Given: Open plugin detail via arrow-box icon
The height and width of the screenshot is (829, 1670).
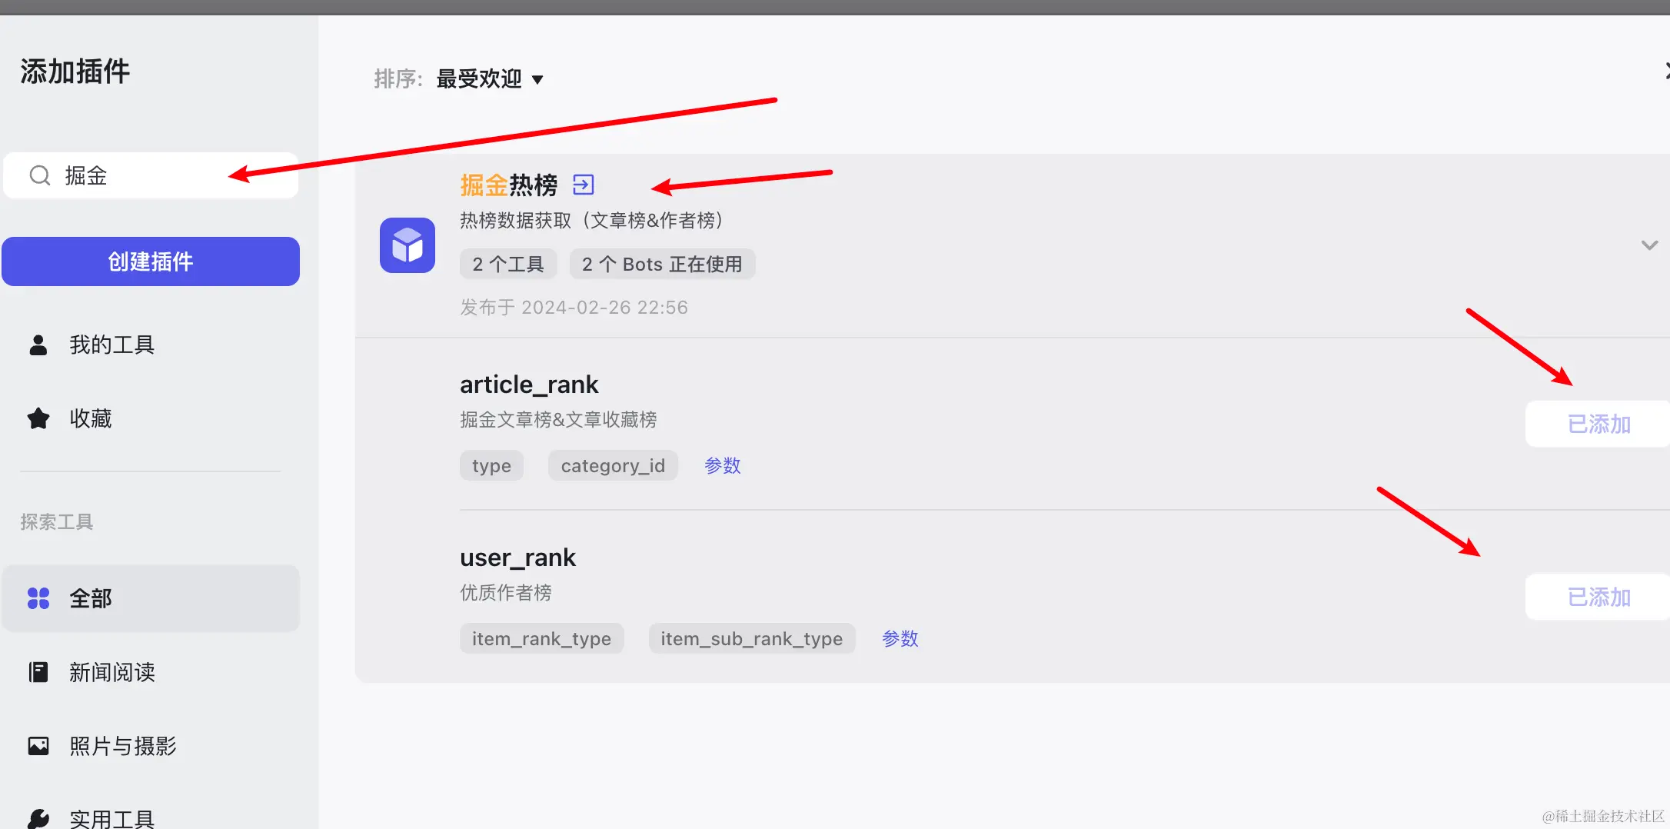Looking at the screenshot, I should tap(584, 185).
